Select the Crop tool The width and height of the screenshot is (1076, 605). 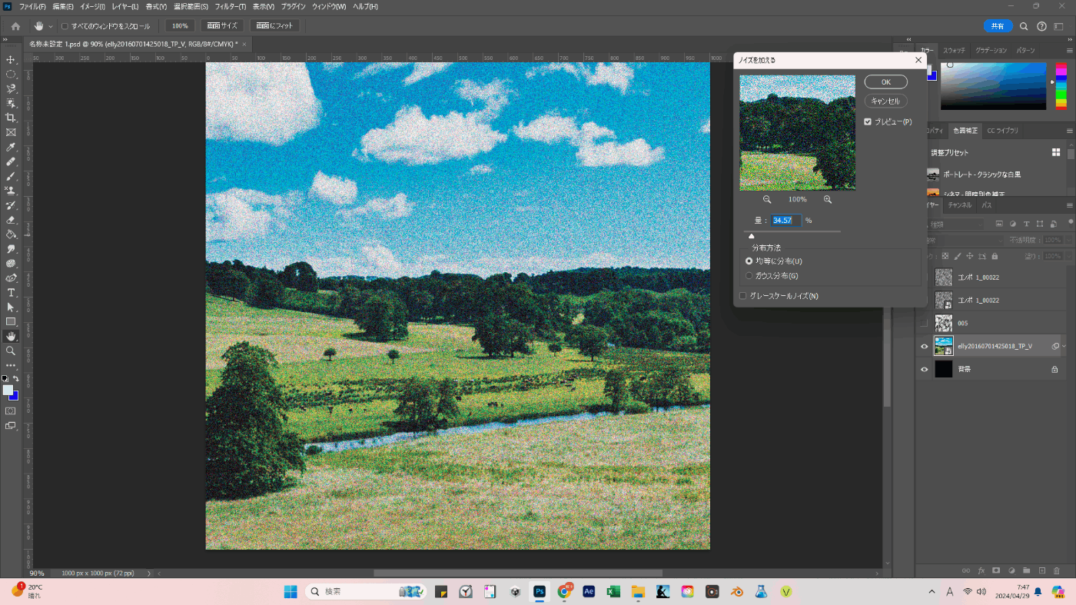pos(11,118)
